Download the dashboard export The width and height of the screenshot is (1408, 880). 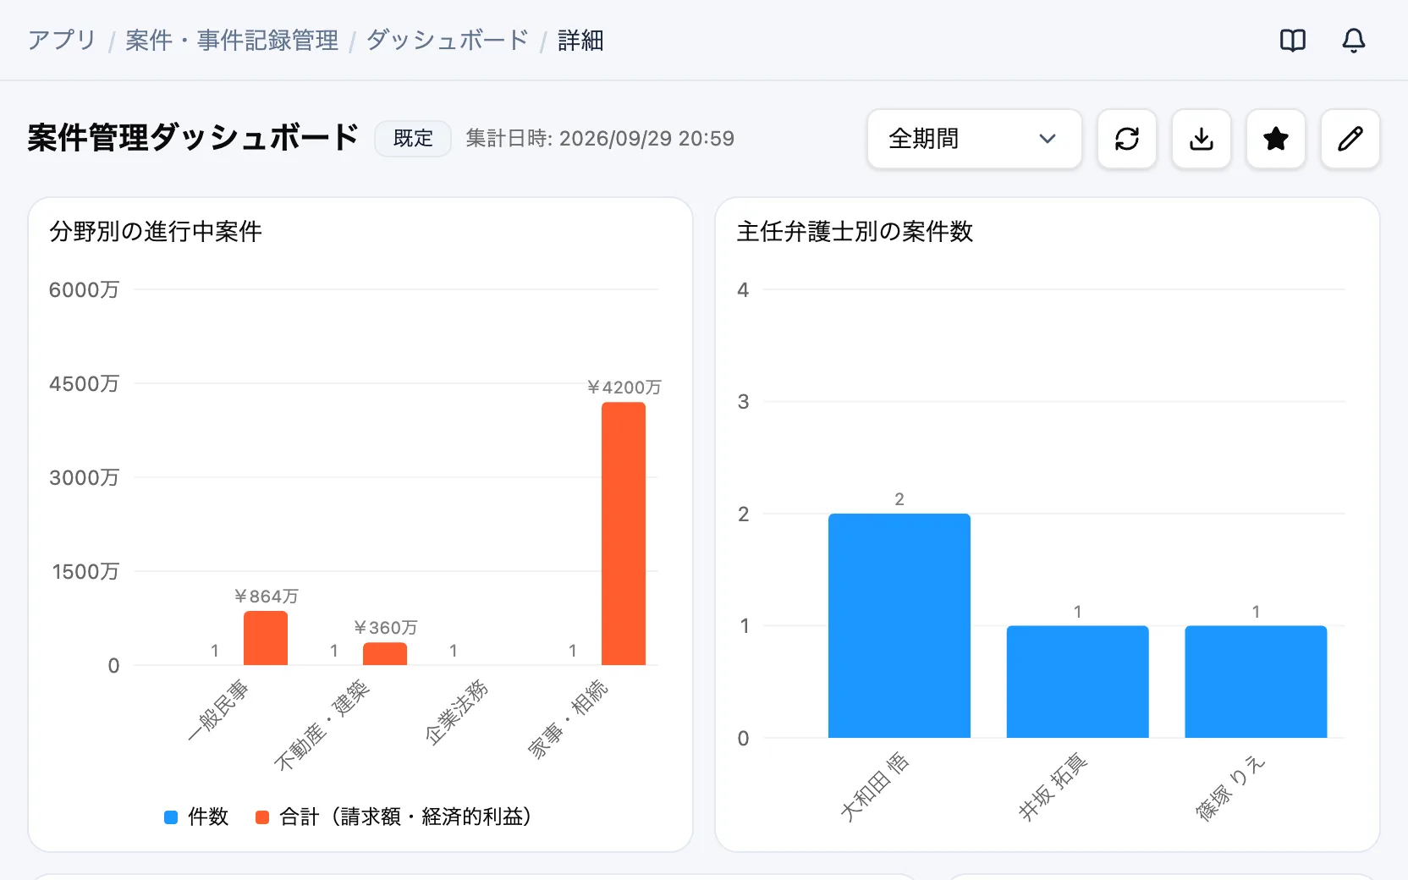point(1202,139)
